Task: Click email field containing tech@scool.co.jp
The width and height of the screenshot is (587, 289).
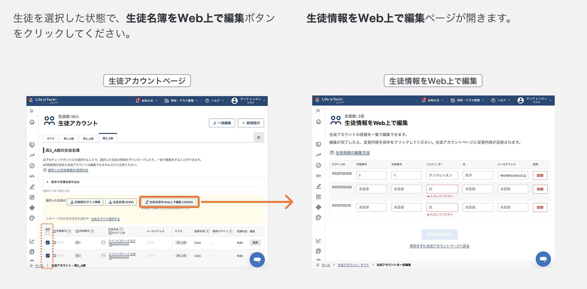Action: (513, 175)
